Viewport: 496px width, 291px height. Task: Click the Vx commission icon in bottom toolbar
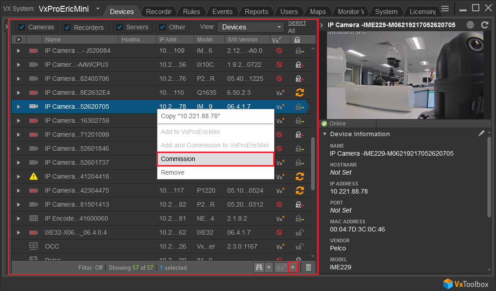[281, 267]
